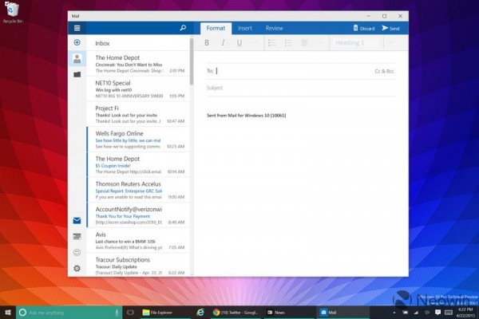Open the feedback smiley icon
The height and width of the screenshot is (319, 479).
(77, 253)
